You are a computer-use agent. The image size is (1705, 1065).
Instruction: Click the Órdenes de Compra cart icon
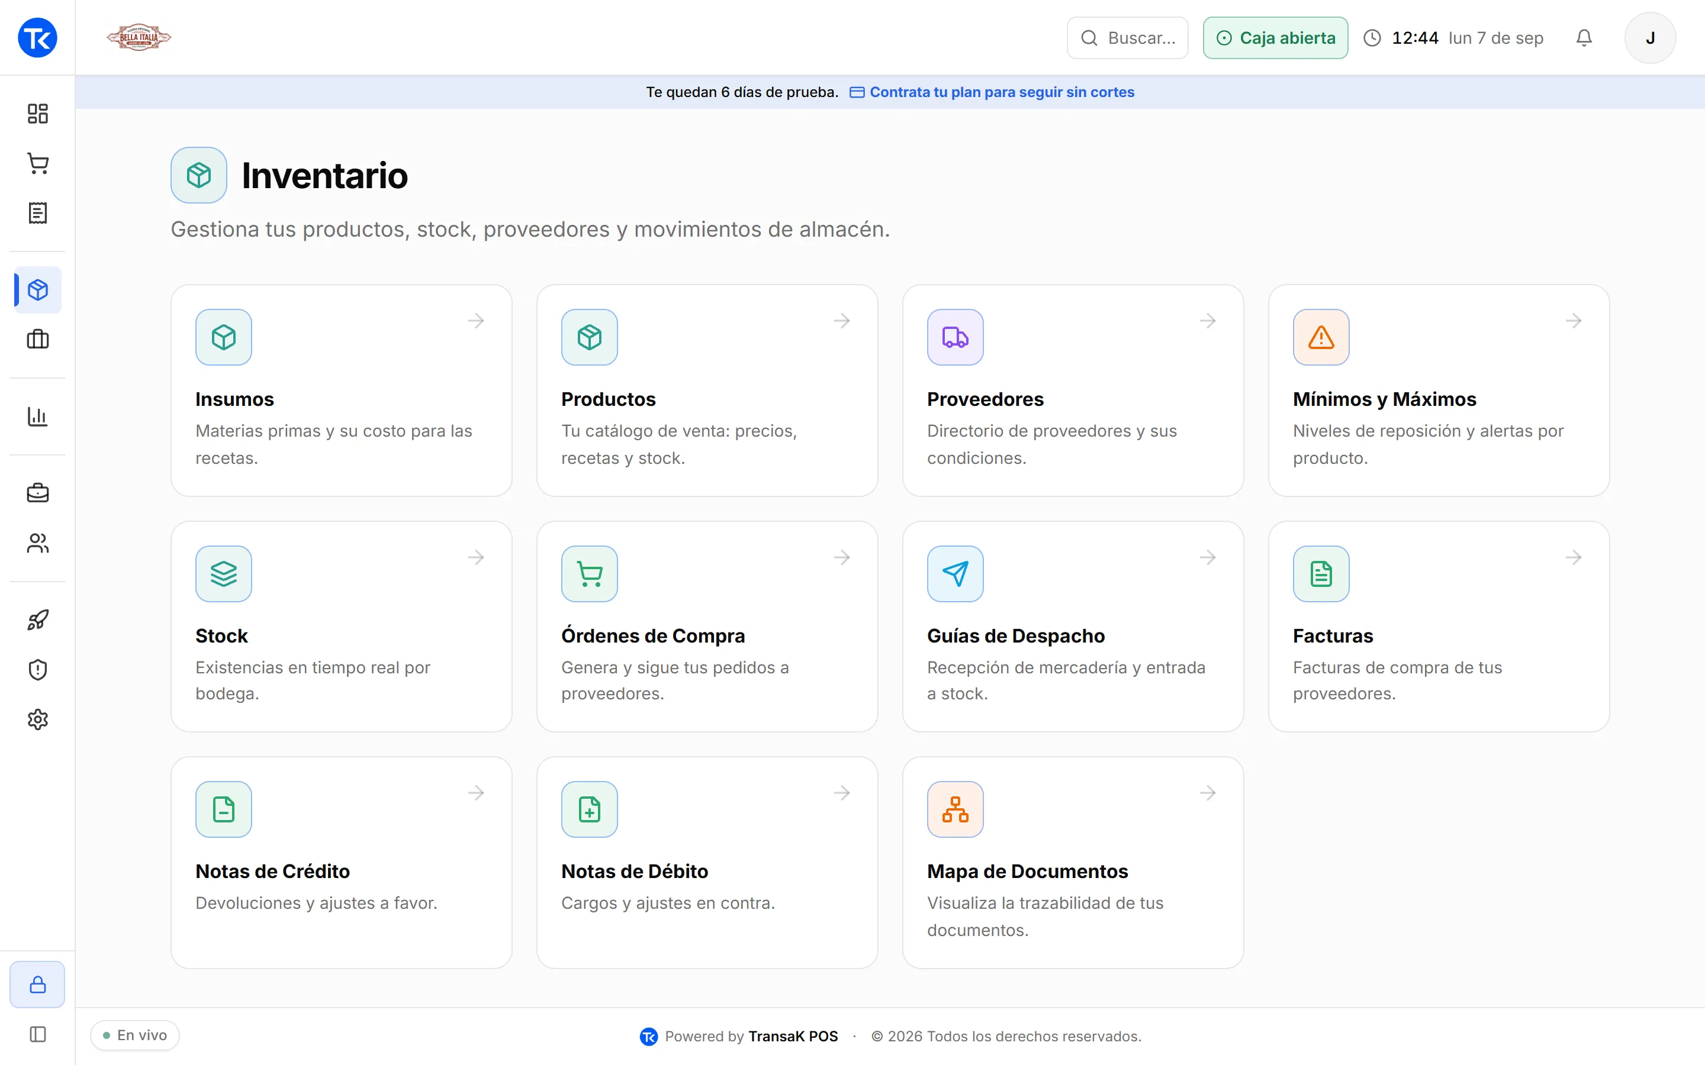590,574
